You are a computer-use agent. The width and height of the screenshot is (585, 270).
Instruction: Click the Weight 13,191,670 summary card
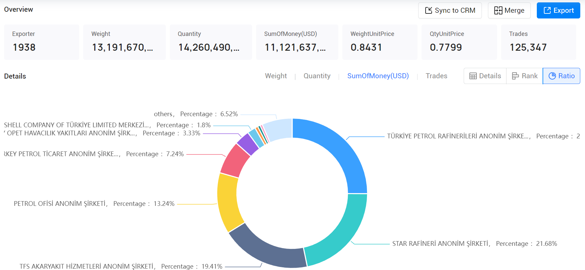pyautogui.click(x=124, y=42)
